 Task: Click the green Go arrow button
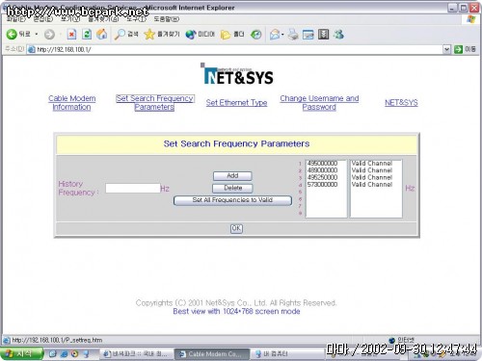pyautogui.click(x=458, y=49)
